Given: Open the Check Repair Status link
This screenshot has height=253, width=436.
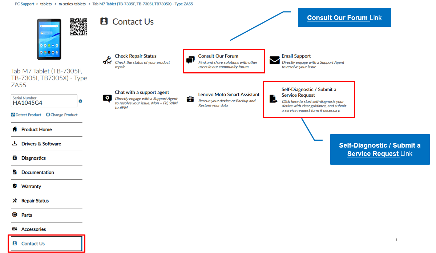Looking at the screenshot, I should pos(136,56).
